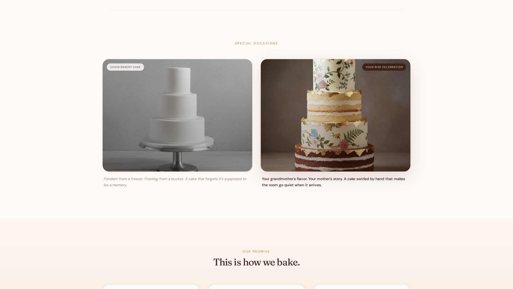Click the floral painted top tier
Screen dimensions: 513x289
tap(334, 75)
